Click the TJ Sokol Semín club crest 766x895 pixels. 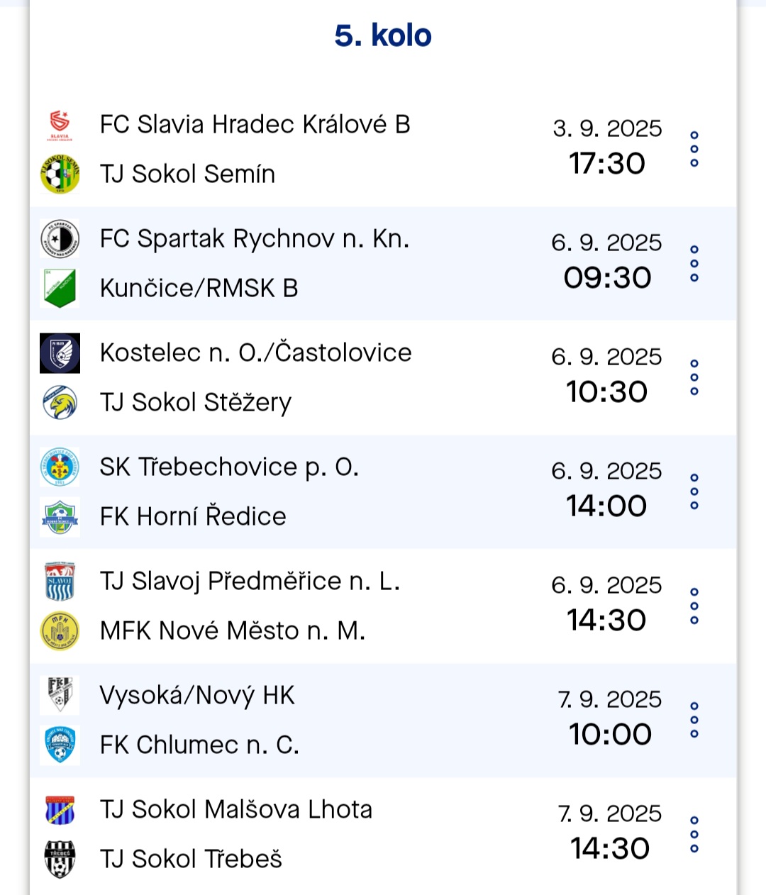coord(60,174)
